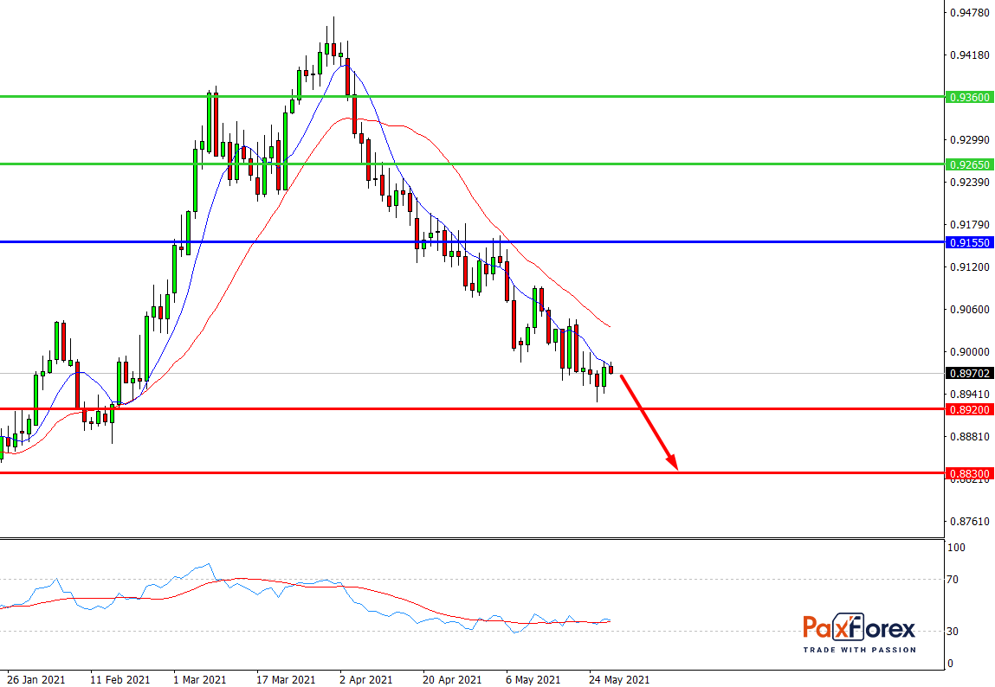Click the 0.87610 price axis value

[x=970, y=521]
